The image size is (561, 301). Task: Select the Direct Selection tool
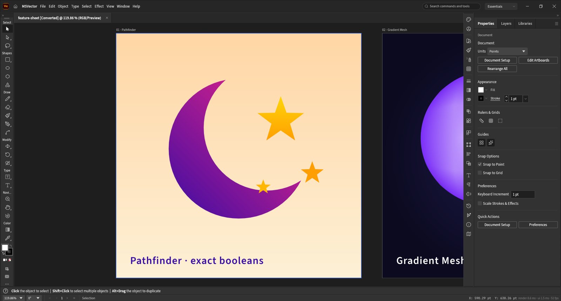click(x=7, y=37)
